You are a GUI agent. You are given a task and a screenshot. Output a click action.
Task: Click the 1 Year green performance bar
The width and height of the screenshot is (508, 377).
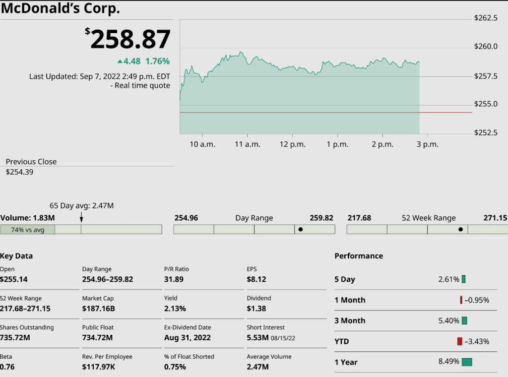click(467, 362)
